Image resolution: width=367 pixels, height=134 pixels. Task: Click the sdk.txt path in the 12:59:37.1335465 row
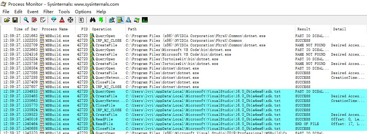coord(203,96)
